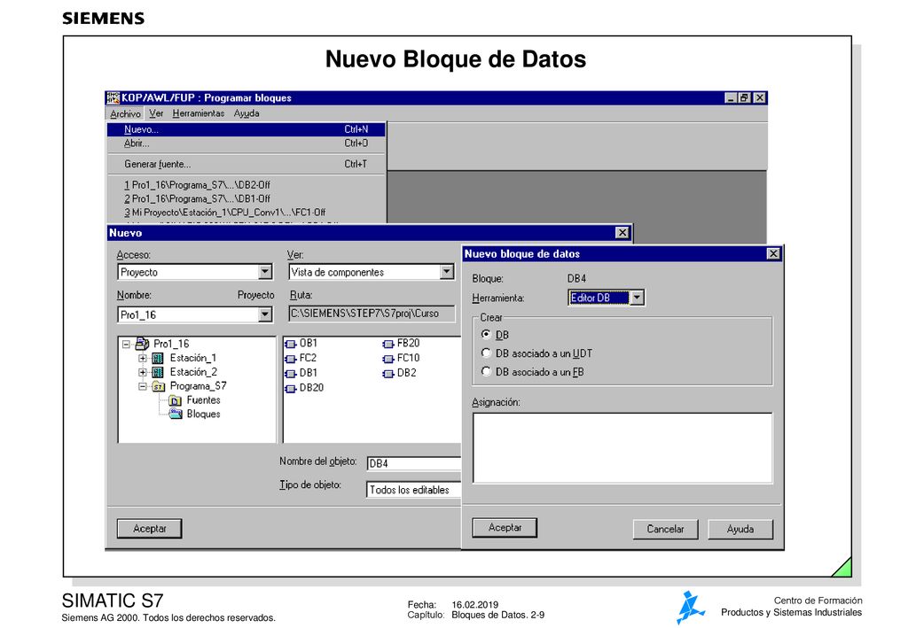Click the Programa_S7 program icon
The height and width of the screenshot is (628, 908).
[x=158, y=386]
